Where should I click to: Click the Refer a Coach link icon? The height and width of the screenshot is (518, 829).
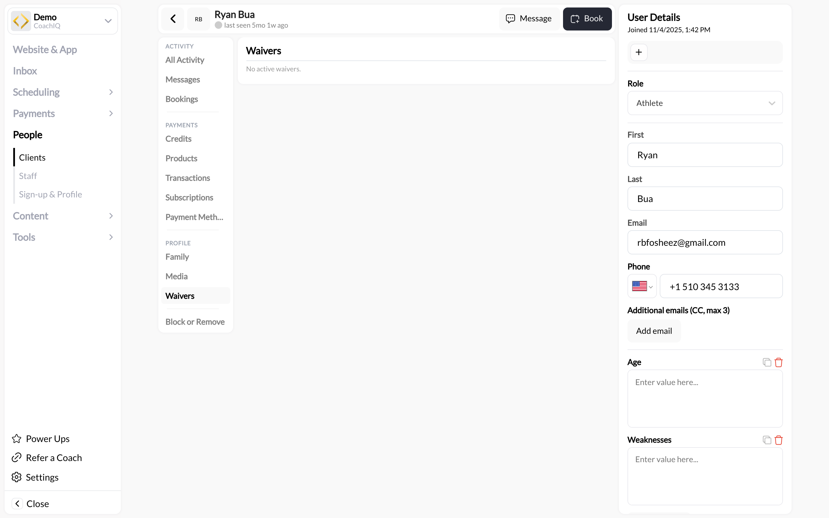pyautogui.click(x=16, y=458)
